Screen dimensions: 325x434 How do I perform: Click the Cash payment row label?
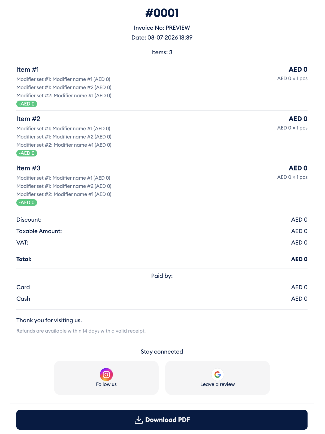click(23, 299)
